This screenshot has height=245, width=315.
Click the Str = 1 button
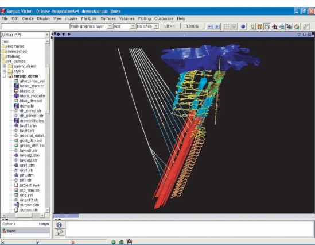pyautogui.click(x=170, y=26)
